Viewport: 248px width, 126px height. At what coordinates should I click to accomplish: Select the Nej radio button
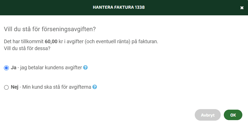coord(6,87)
